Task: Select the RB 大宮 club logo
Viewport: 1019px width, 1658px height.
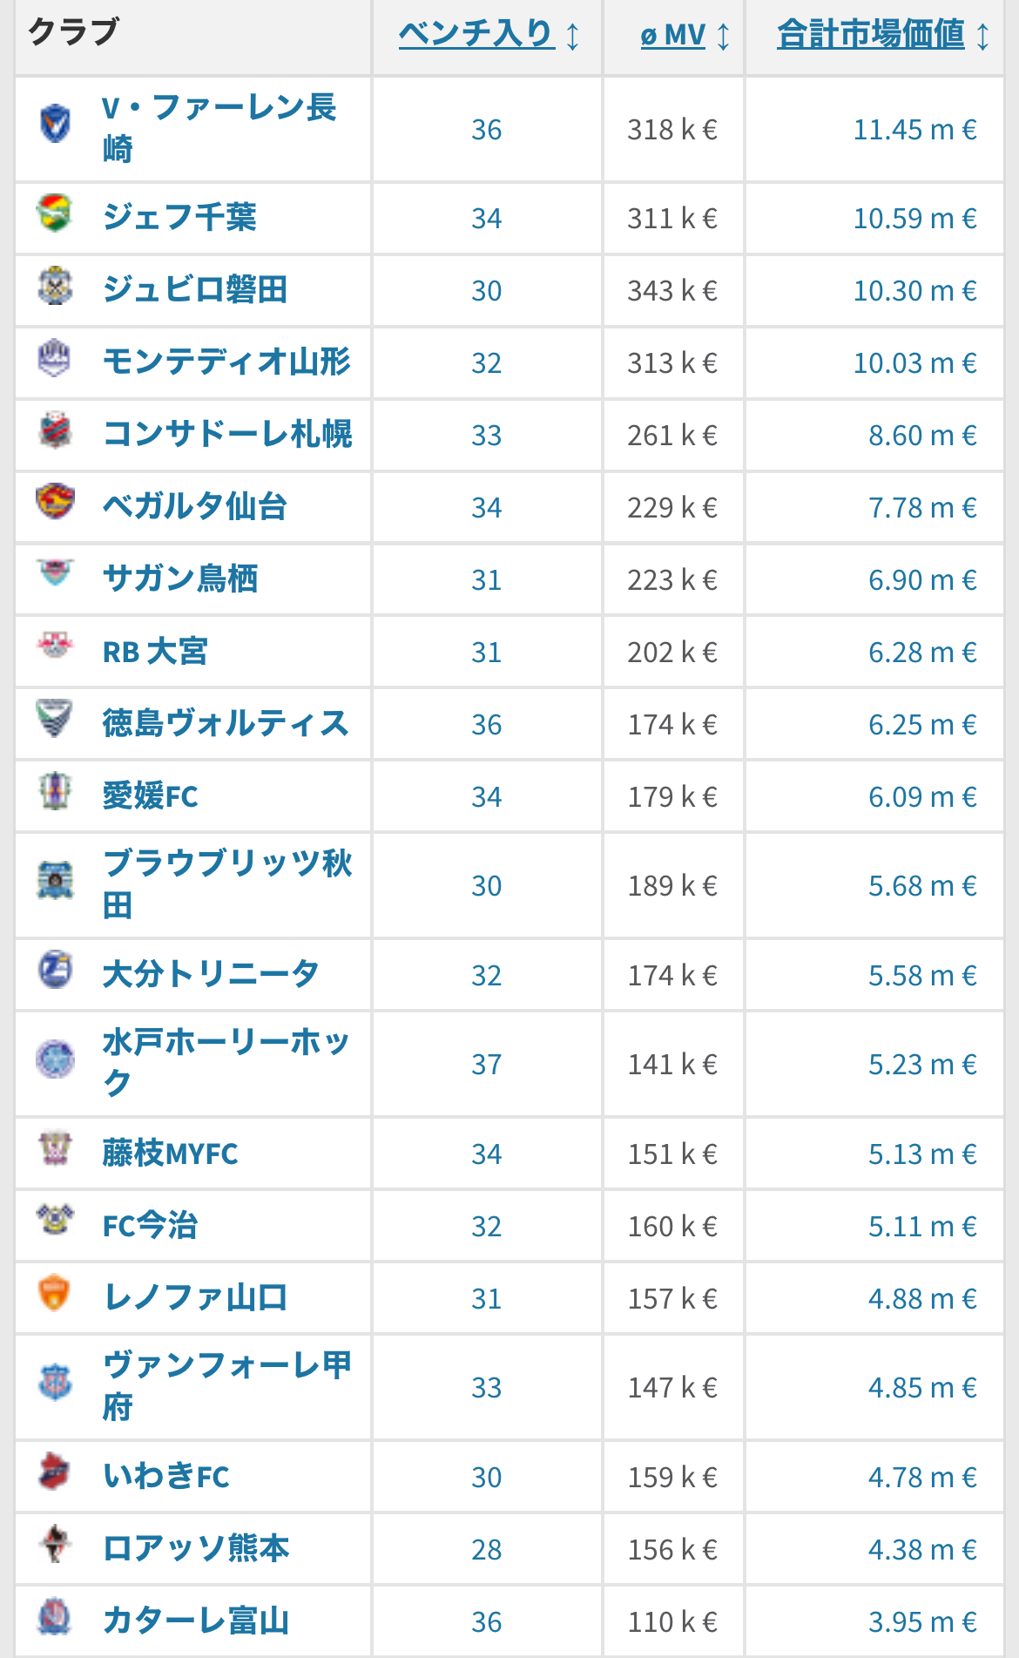Action: point(55,646)
